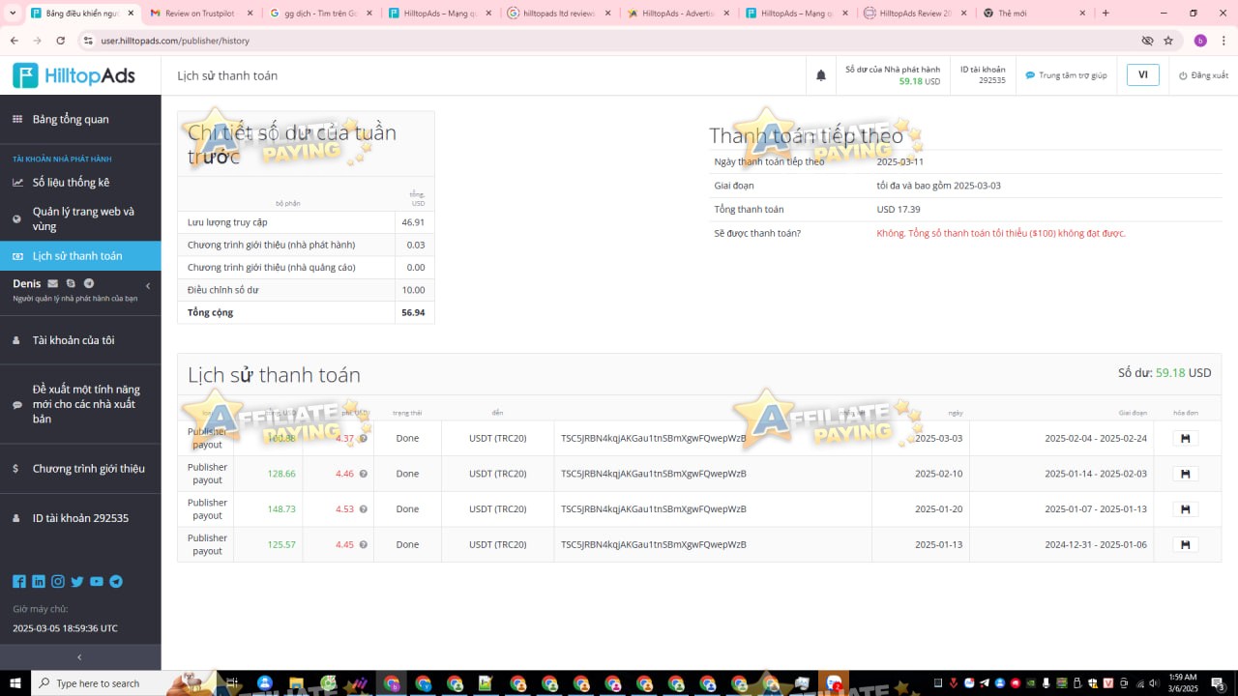Go to Quản lý trang web và vùng
Image resolution: width=1238 pixels, height=696 pixels.
[83, 218]
